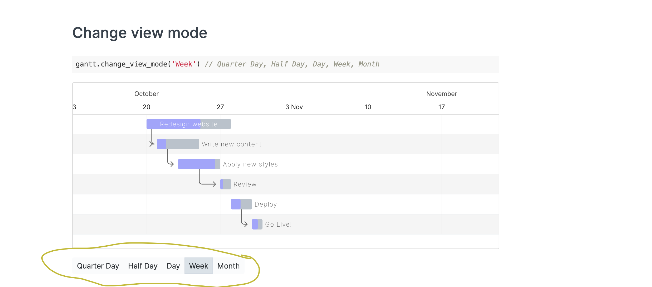Click the purple progress part of Deploy bar

[236, 204]
